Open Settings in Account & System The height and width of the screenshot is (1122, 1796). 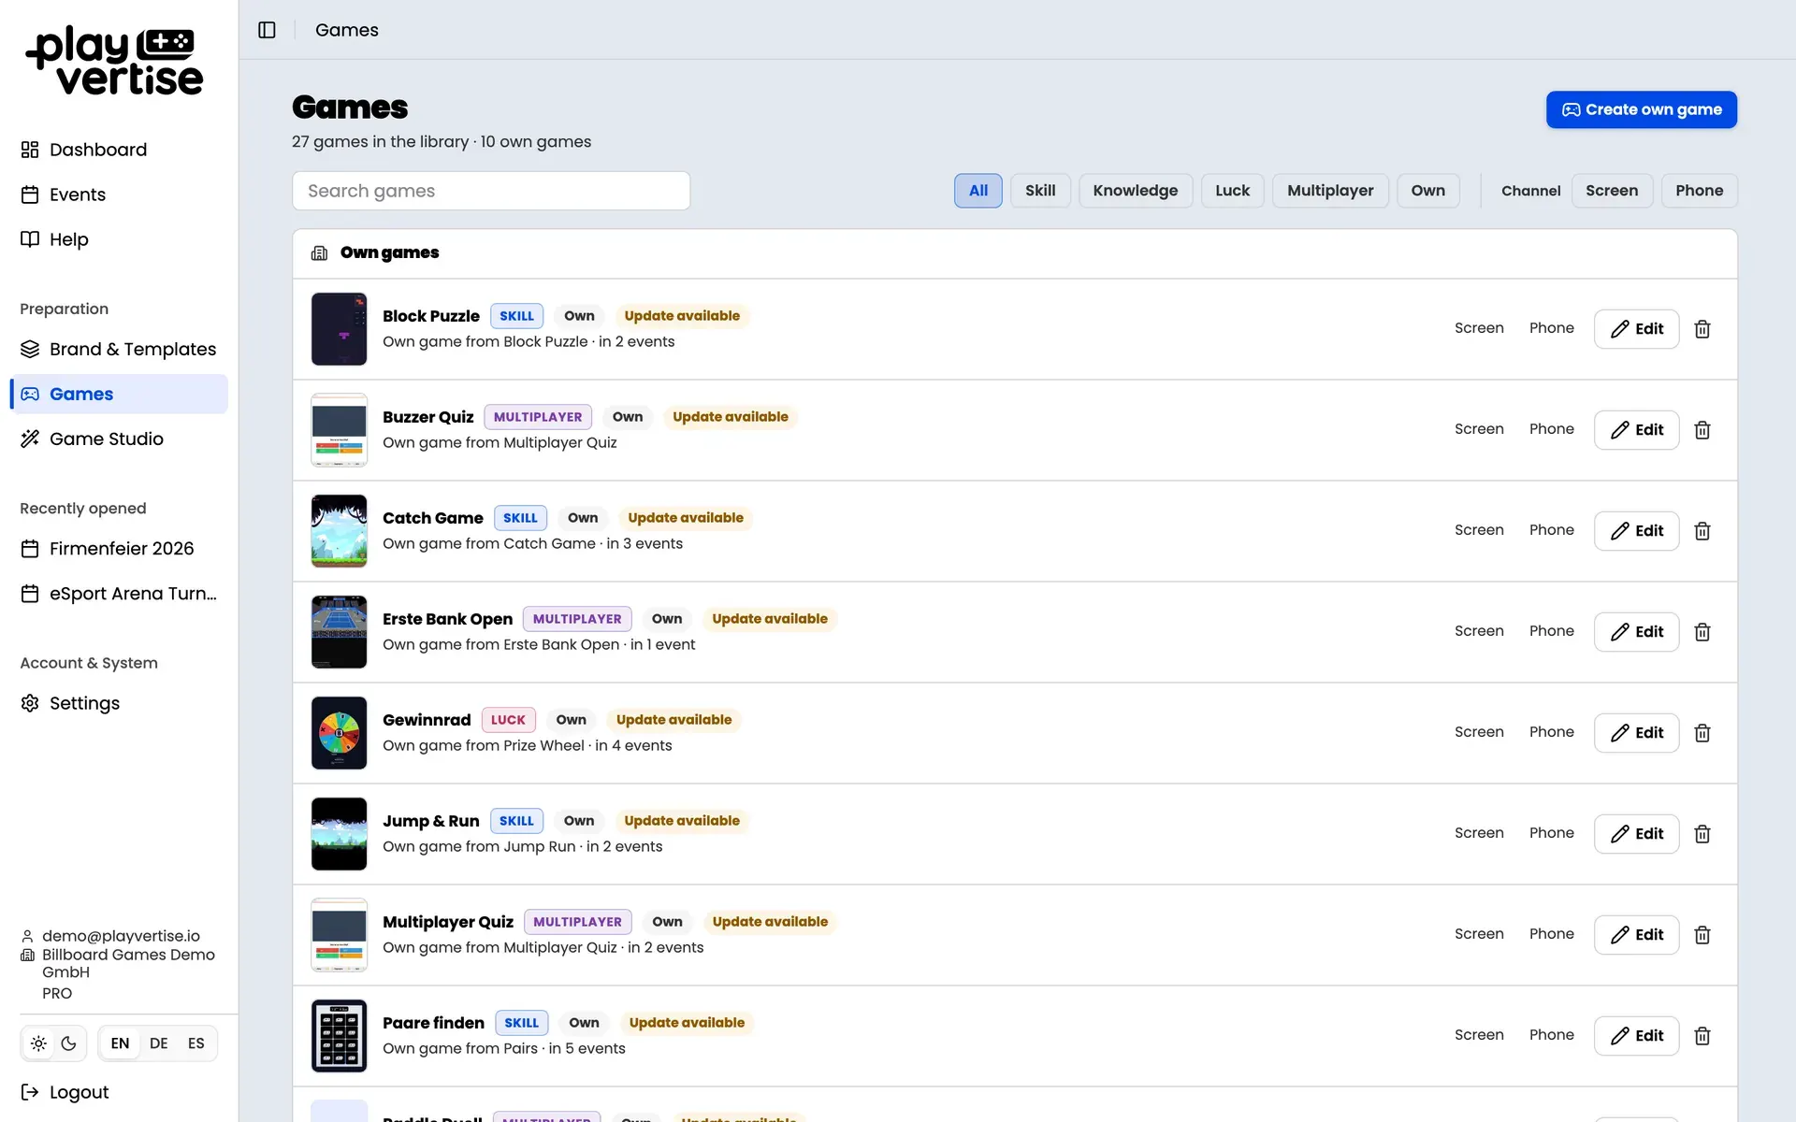[x=119, y=703]
